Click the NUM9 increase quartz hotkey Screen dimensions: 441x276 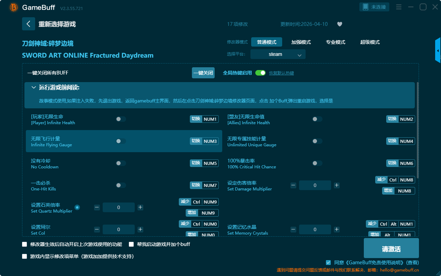point(202,213)
